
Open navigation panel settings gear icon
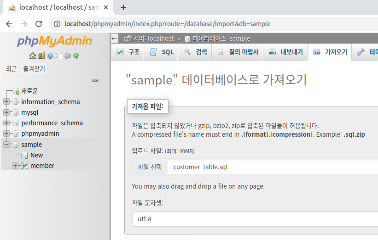67,56
